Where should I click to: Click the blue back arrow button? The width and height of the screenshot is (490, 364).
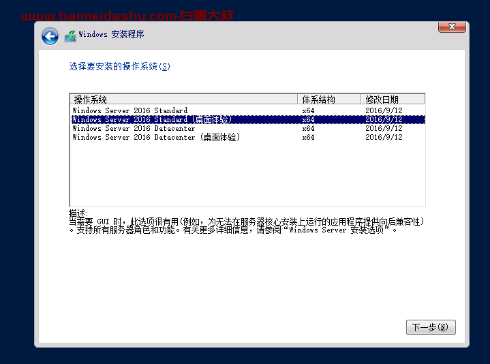(50, 36)
